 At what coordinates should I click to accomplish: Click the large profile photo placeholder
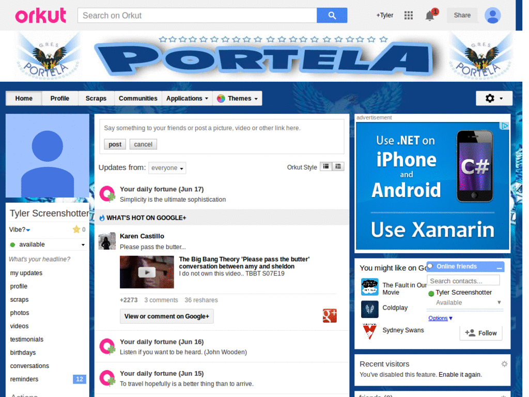pos(48,156)
